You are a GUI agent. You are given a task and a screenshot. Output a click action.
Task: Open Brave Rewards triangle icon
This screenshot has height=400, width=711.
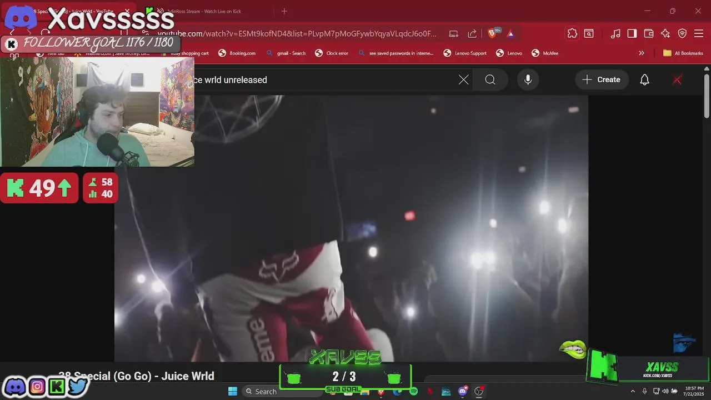click(x=510, y=33)
